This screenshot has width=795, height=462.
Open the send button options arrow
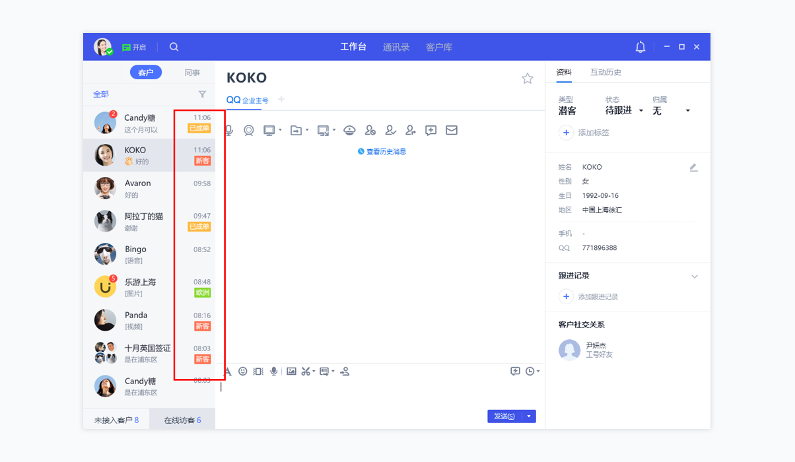pos(529,416)
